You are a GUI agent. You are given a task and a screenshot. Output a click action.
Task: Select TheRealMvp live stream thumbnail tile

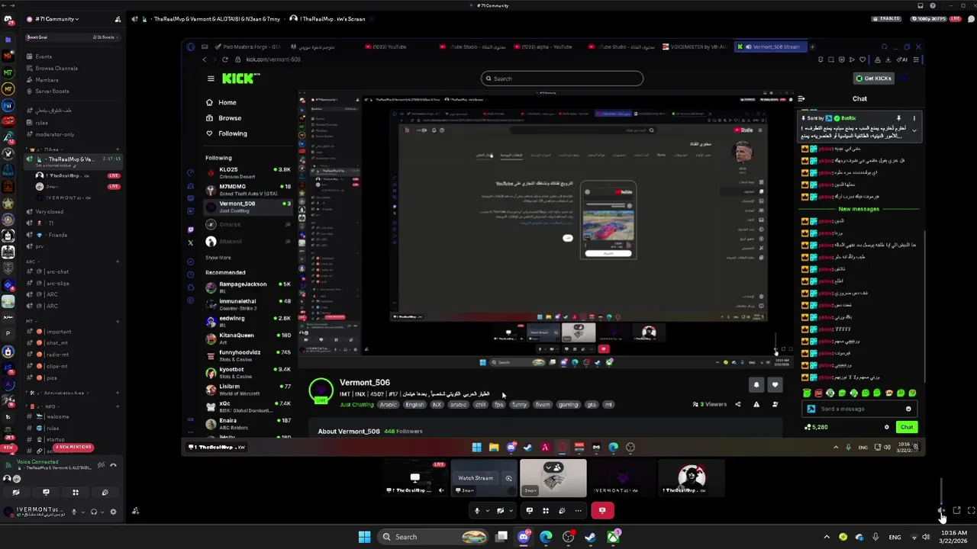coord(415,478)
